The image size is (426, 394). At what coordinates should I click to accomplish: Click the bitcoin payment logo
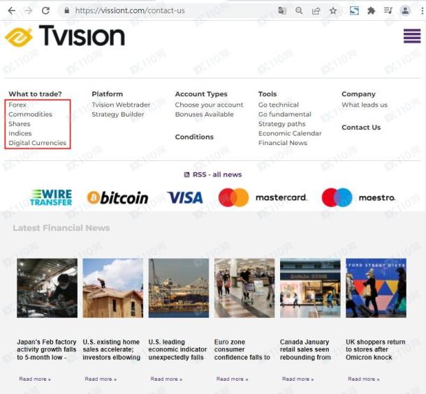point(117,197)
